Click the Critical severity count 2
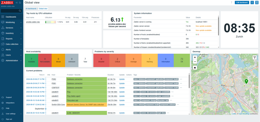The image size is (260, 122). tap(117, 59)
